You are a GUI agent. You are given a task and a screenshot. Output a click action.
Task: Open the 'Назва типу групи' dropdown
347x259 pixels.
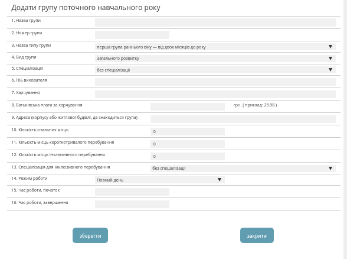pyautogui.click(x=215, y=47)
